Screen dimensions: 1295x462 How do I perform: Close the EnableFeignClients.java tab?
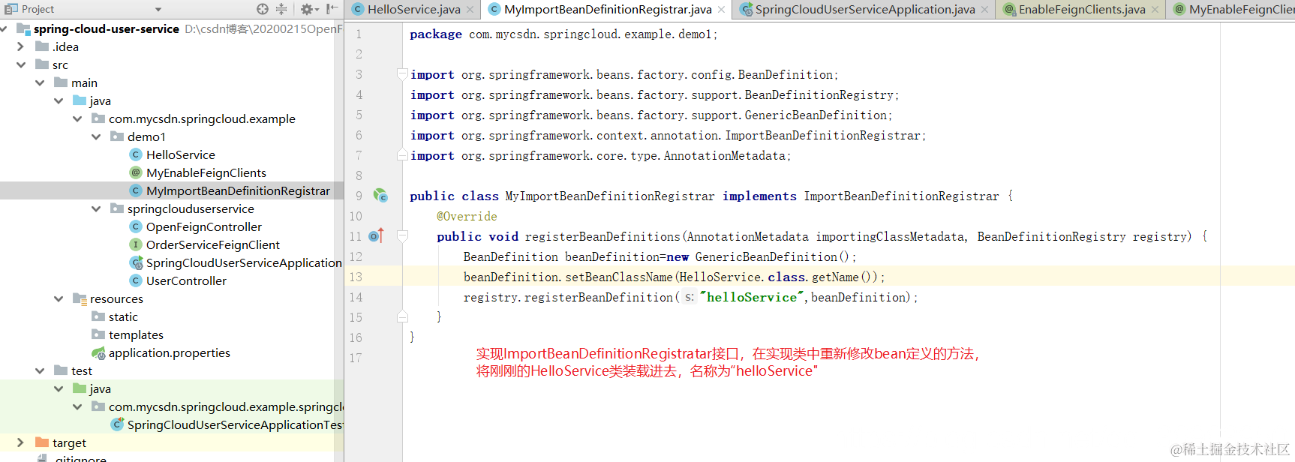pyautogui.click(x=1155, y=10)
